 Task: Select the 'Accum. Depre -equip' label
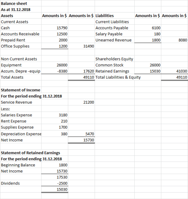[20, 71]
